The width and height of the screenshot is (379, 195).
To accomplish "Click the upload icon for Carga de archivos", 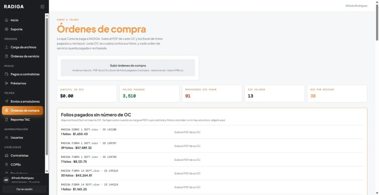I will pyautogui.click(x=7, y=47).
